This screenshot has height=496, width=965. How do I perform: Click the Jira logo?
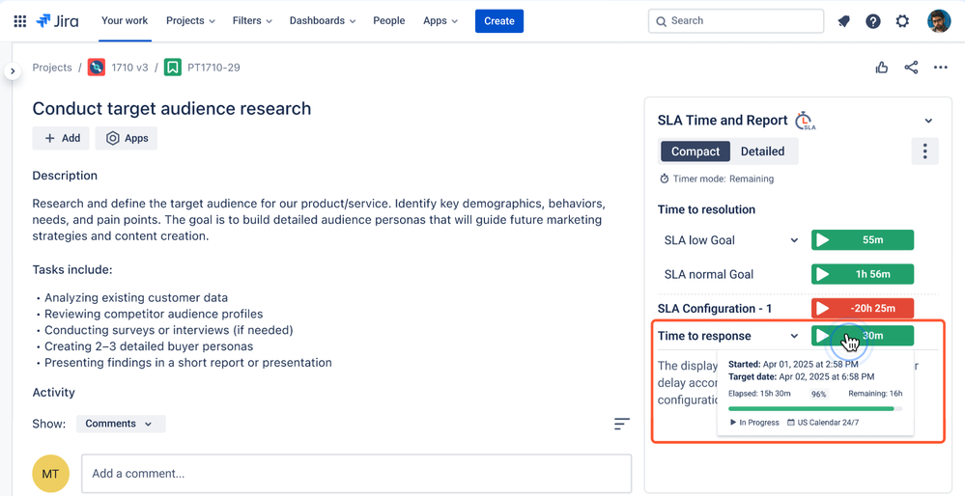tap(57, 21)
